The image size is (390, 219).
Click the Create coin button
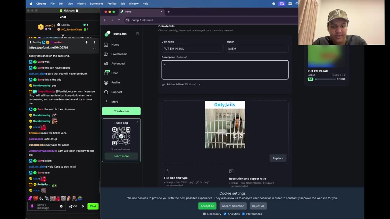121,111
